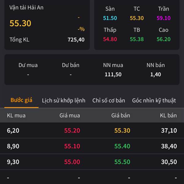The height and width of the screenshot is (184, 184).
Task: Tap the floor price 51.50
Action: 110,18
